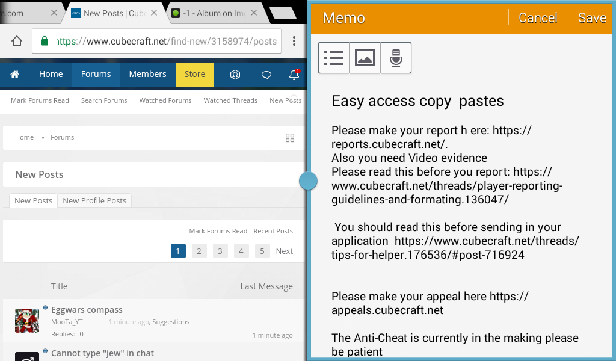Click Mark Forums Read in the sub-navigation
Screen dimensions: 616x361
pos(40,100)
